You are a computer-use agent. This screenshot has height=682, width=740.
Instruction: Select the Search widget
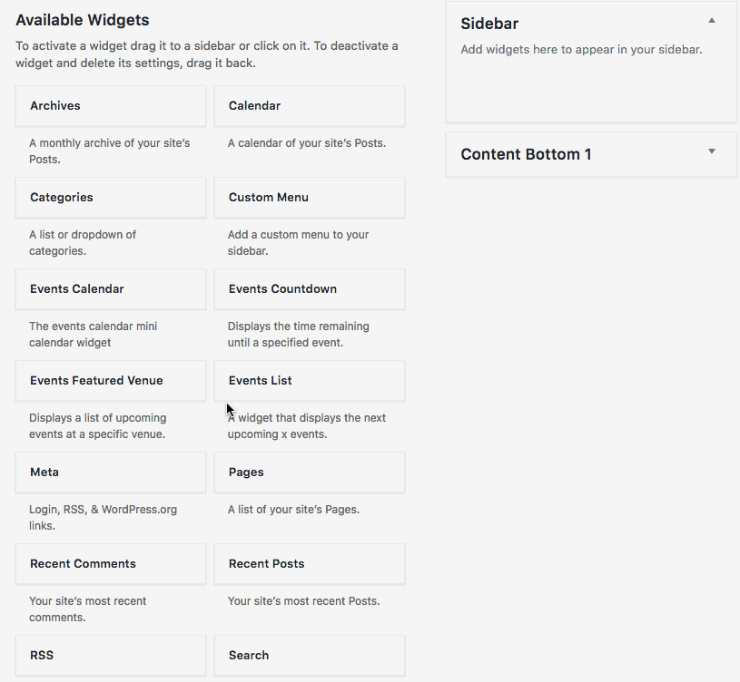[x=309, y=655]
